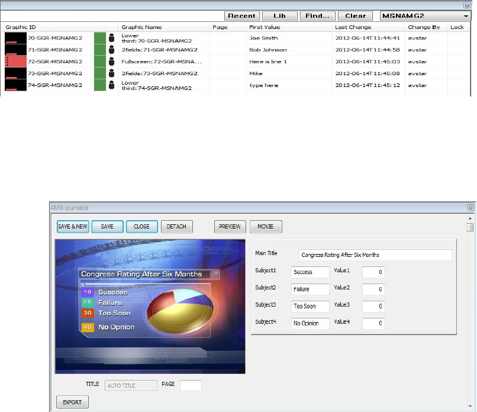The height and width of the screenshot is (412, 477).
Task: Sort by Graphic Name column header
Action: point(141,27)
